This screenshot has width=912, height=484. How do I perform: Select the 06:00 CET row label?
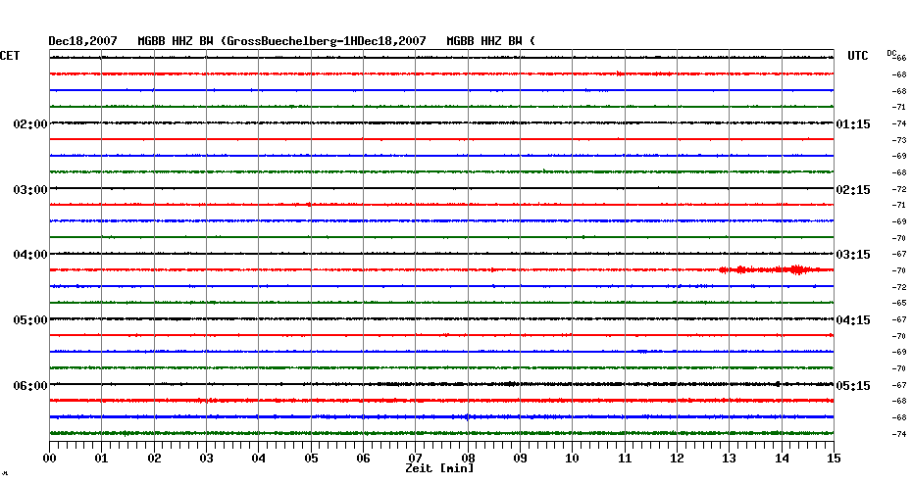[30, 386]
